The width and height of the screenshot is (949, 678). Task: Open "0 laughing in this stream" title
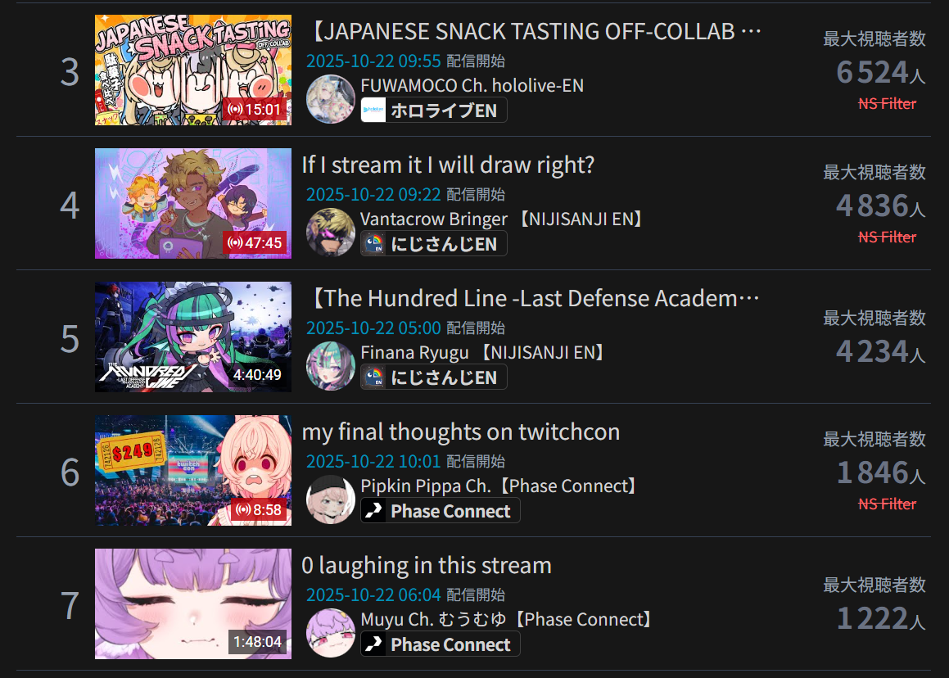coord(427,565)
